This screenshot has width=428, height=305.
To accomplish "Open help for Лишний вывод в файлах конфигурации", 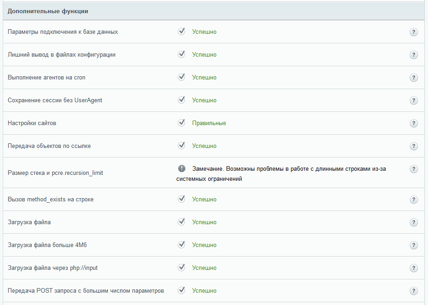I will pos(414,55).
